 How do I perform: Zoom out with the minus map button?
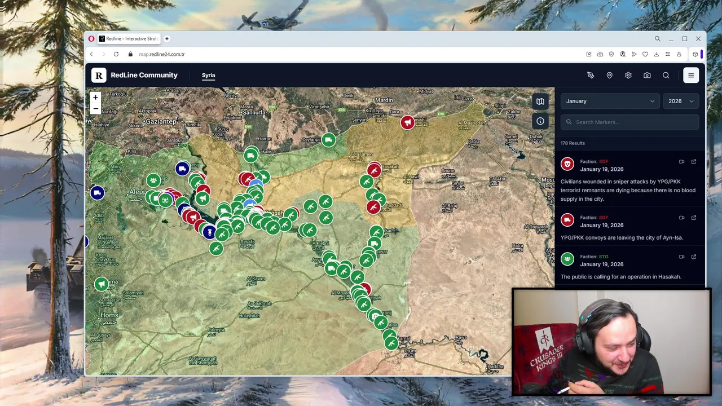click(95, 109)
